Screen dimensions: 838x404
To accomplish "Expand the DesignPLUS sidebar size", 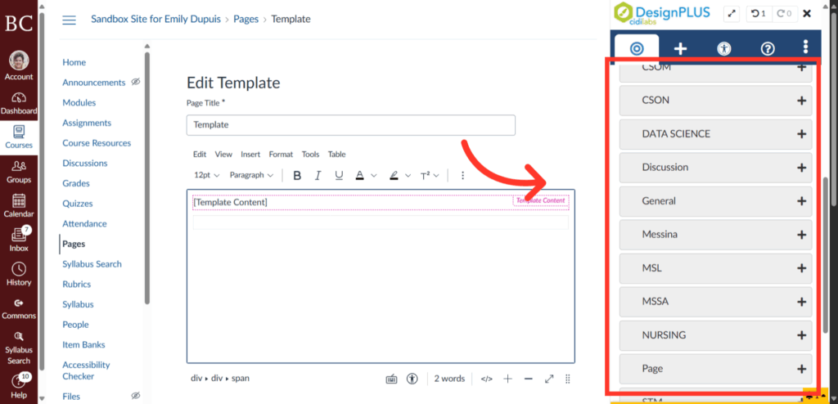I will point(732,13).
